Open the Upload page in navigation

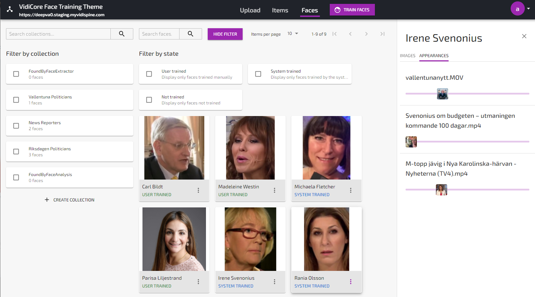point(250,10)
